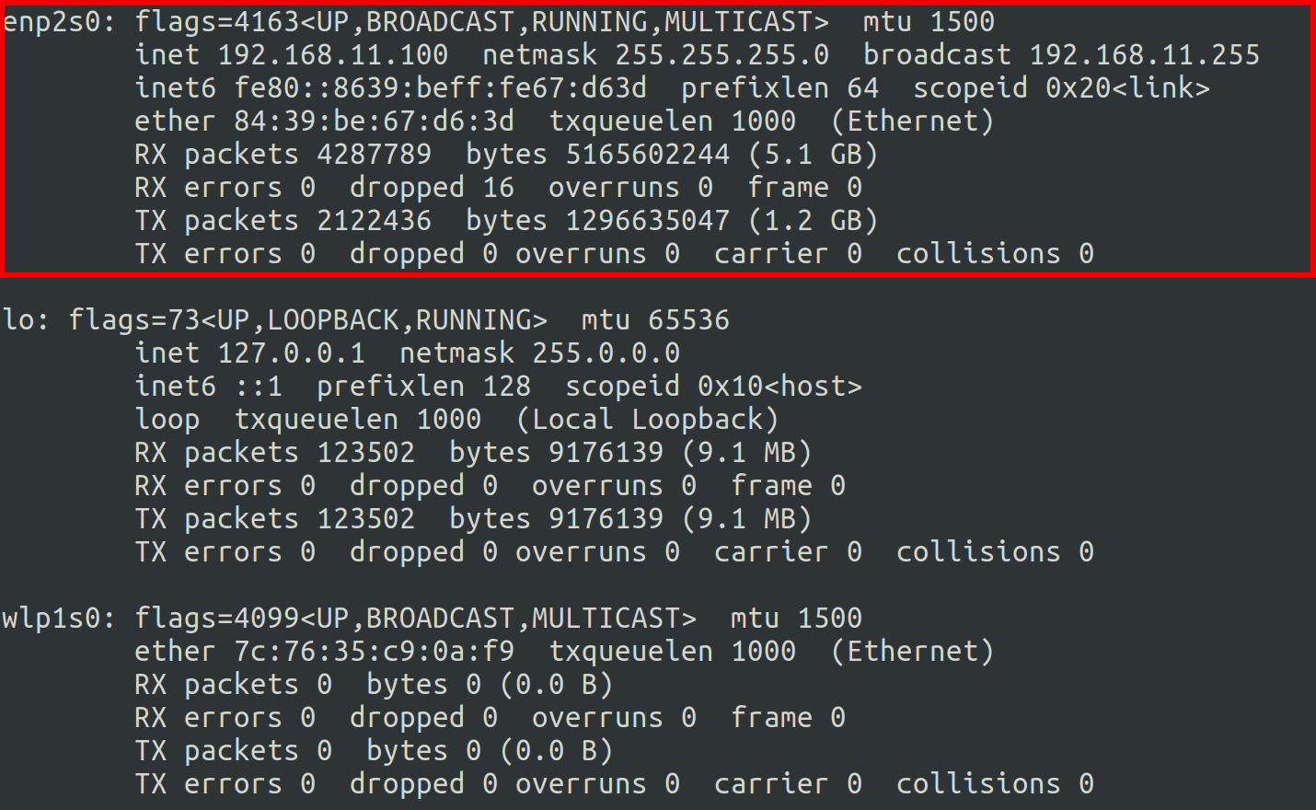Click the RX bytes value 5165602244
Viewport: 1316px width, 810px height.
pos(647,155)
